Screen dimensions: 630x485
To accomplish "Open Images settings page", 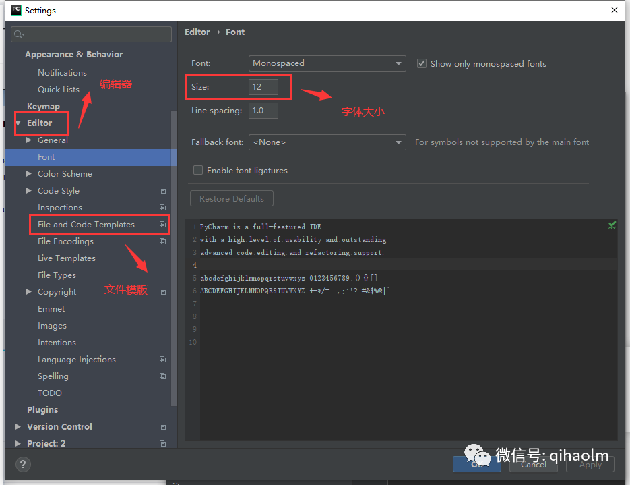I will [53, 325].
